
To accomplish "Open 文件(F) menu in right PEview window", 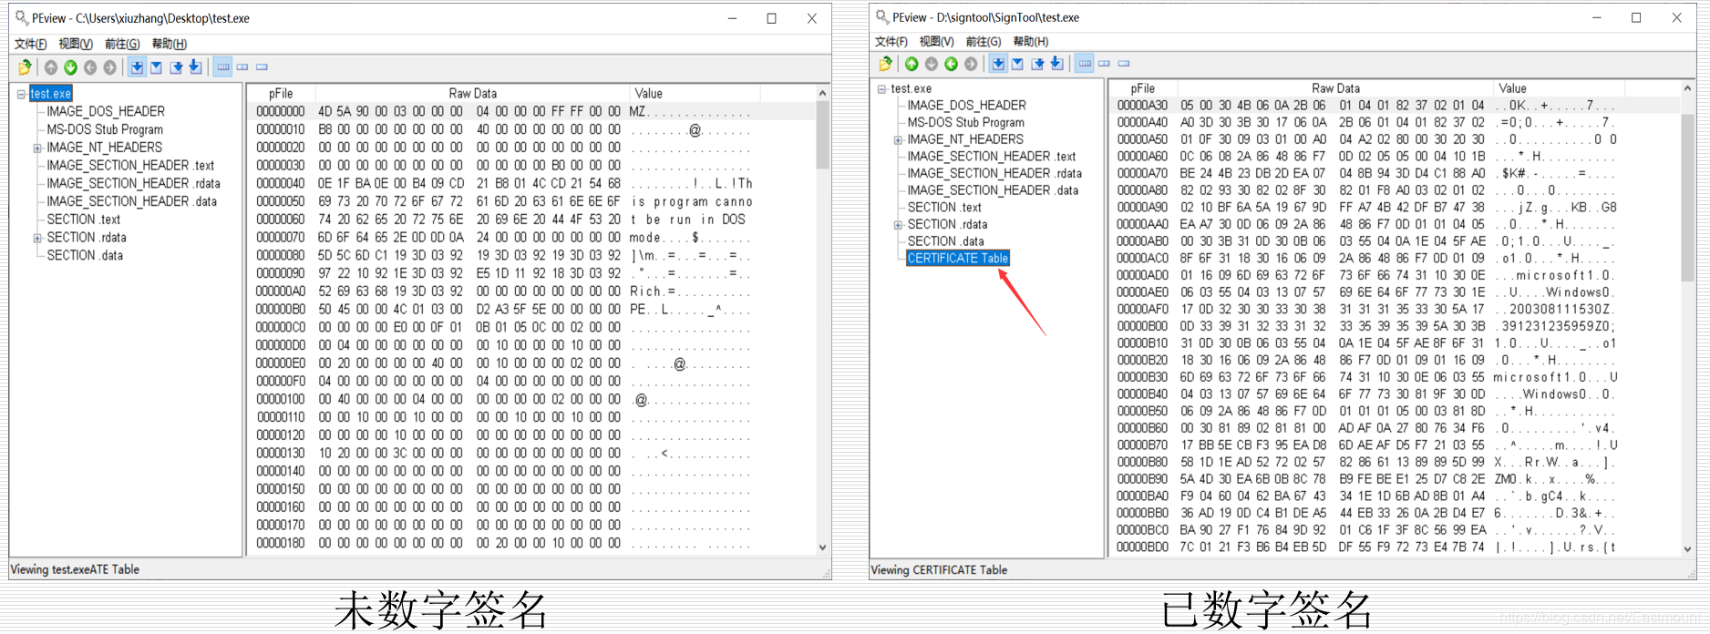I will [x=891, y=42].
